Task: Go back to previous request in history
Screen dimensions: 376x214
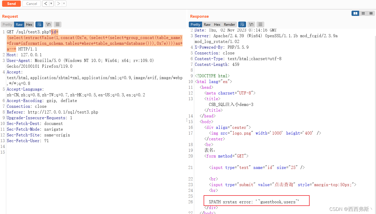Action: (x=46, y=4)
